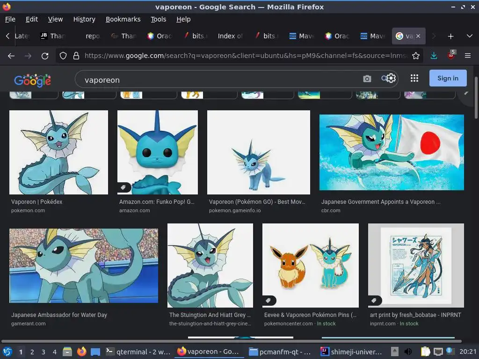Open the History menu

pos(84,19)
